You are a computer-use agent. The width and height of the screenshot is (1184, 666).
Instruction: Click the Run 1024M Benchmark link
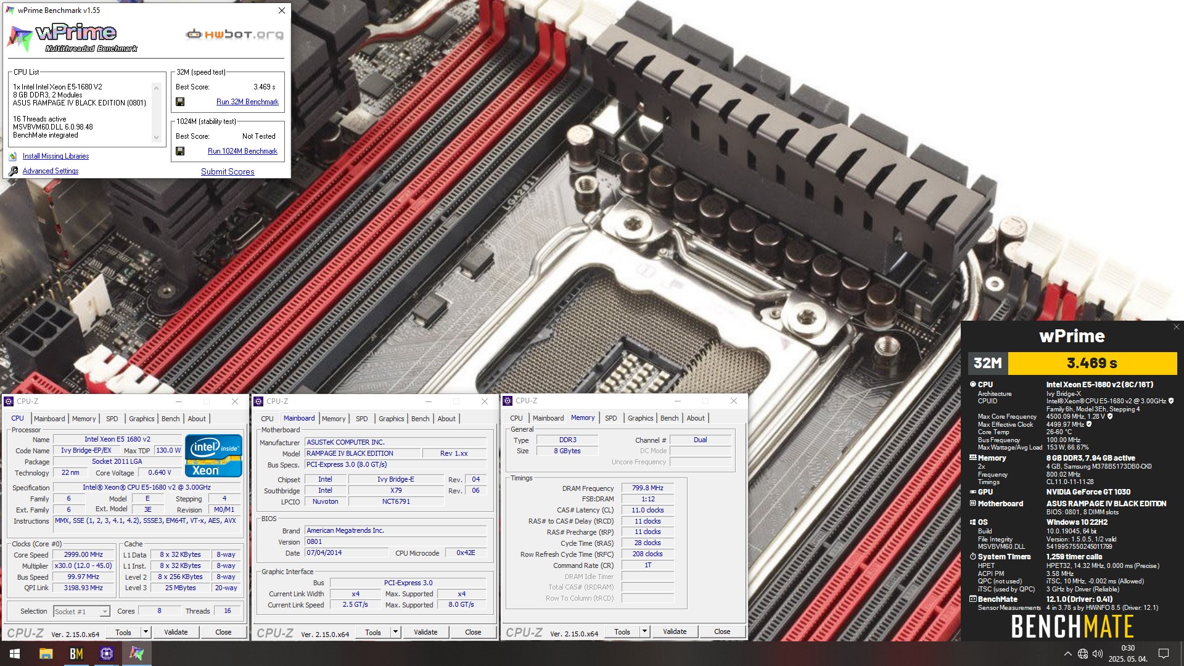tap(242, 151)
